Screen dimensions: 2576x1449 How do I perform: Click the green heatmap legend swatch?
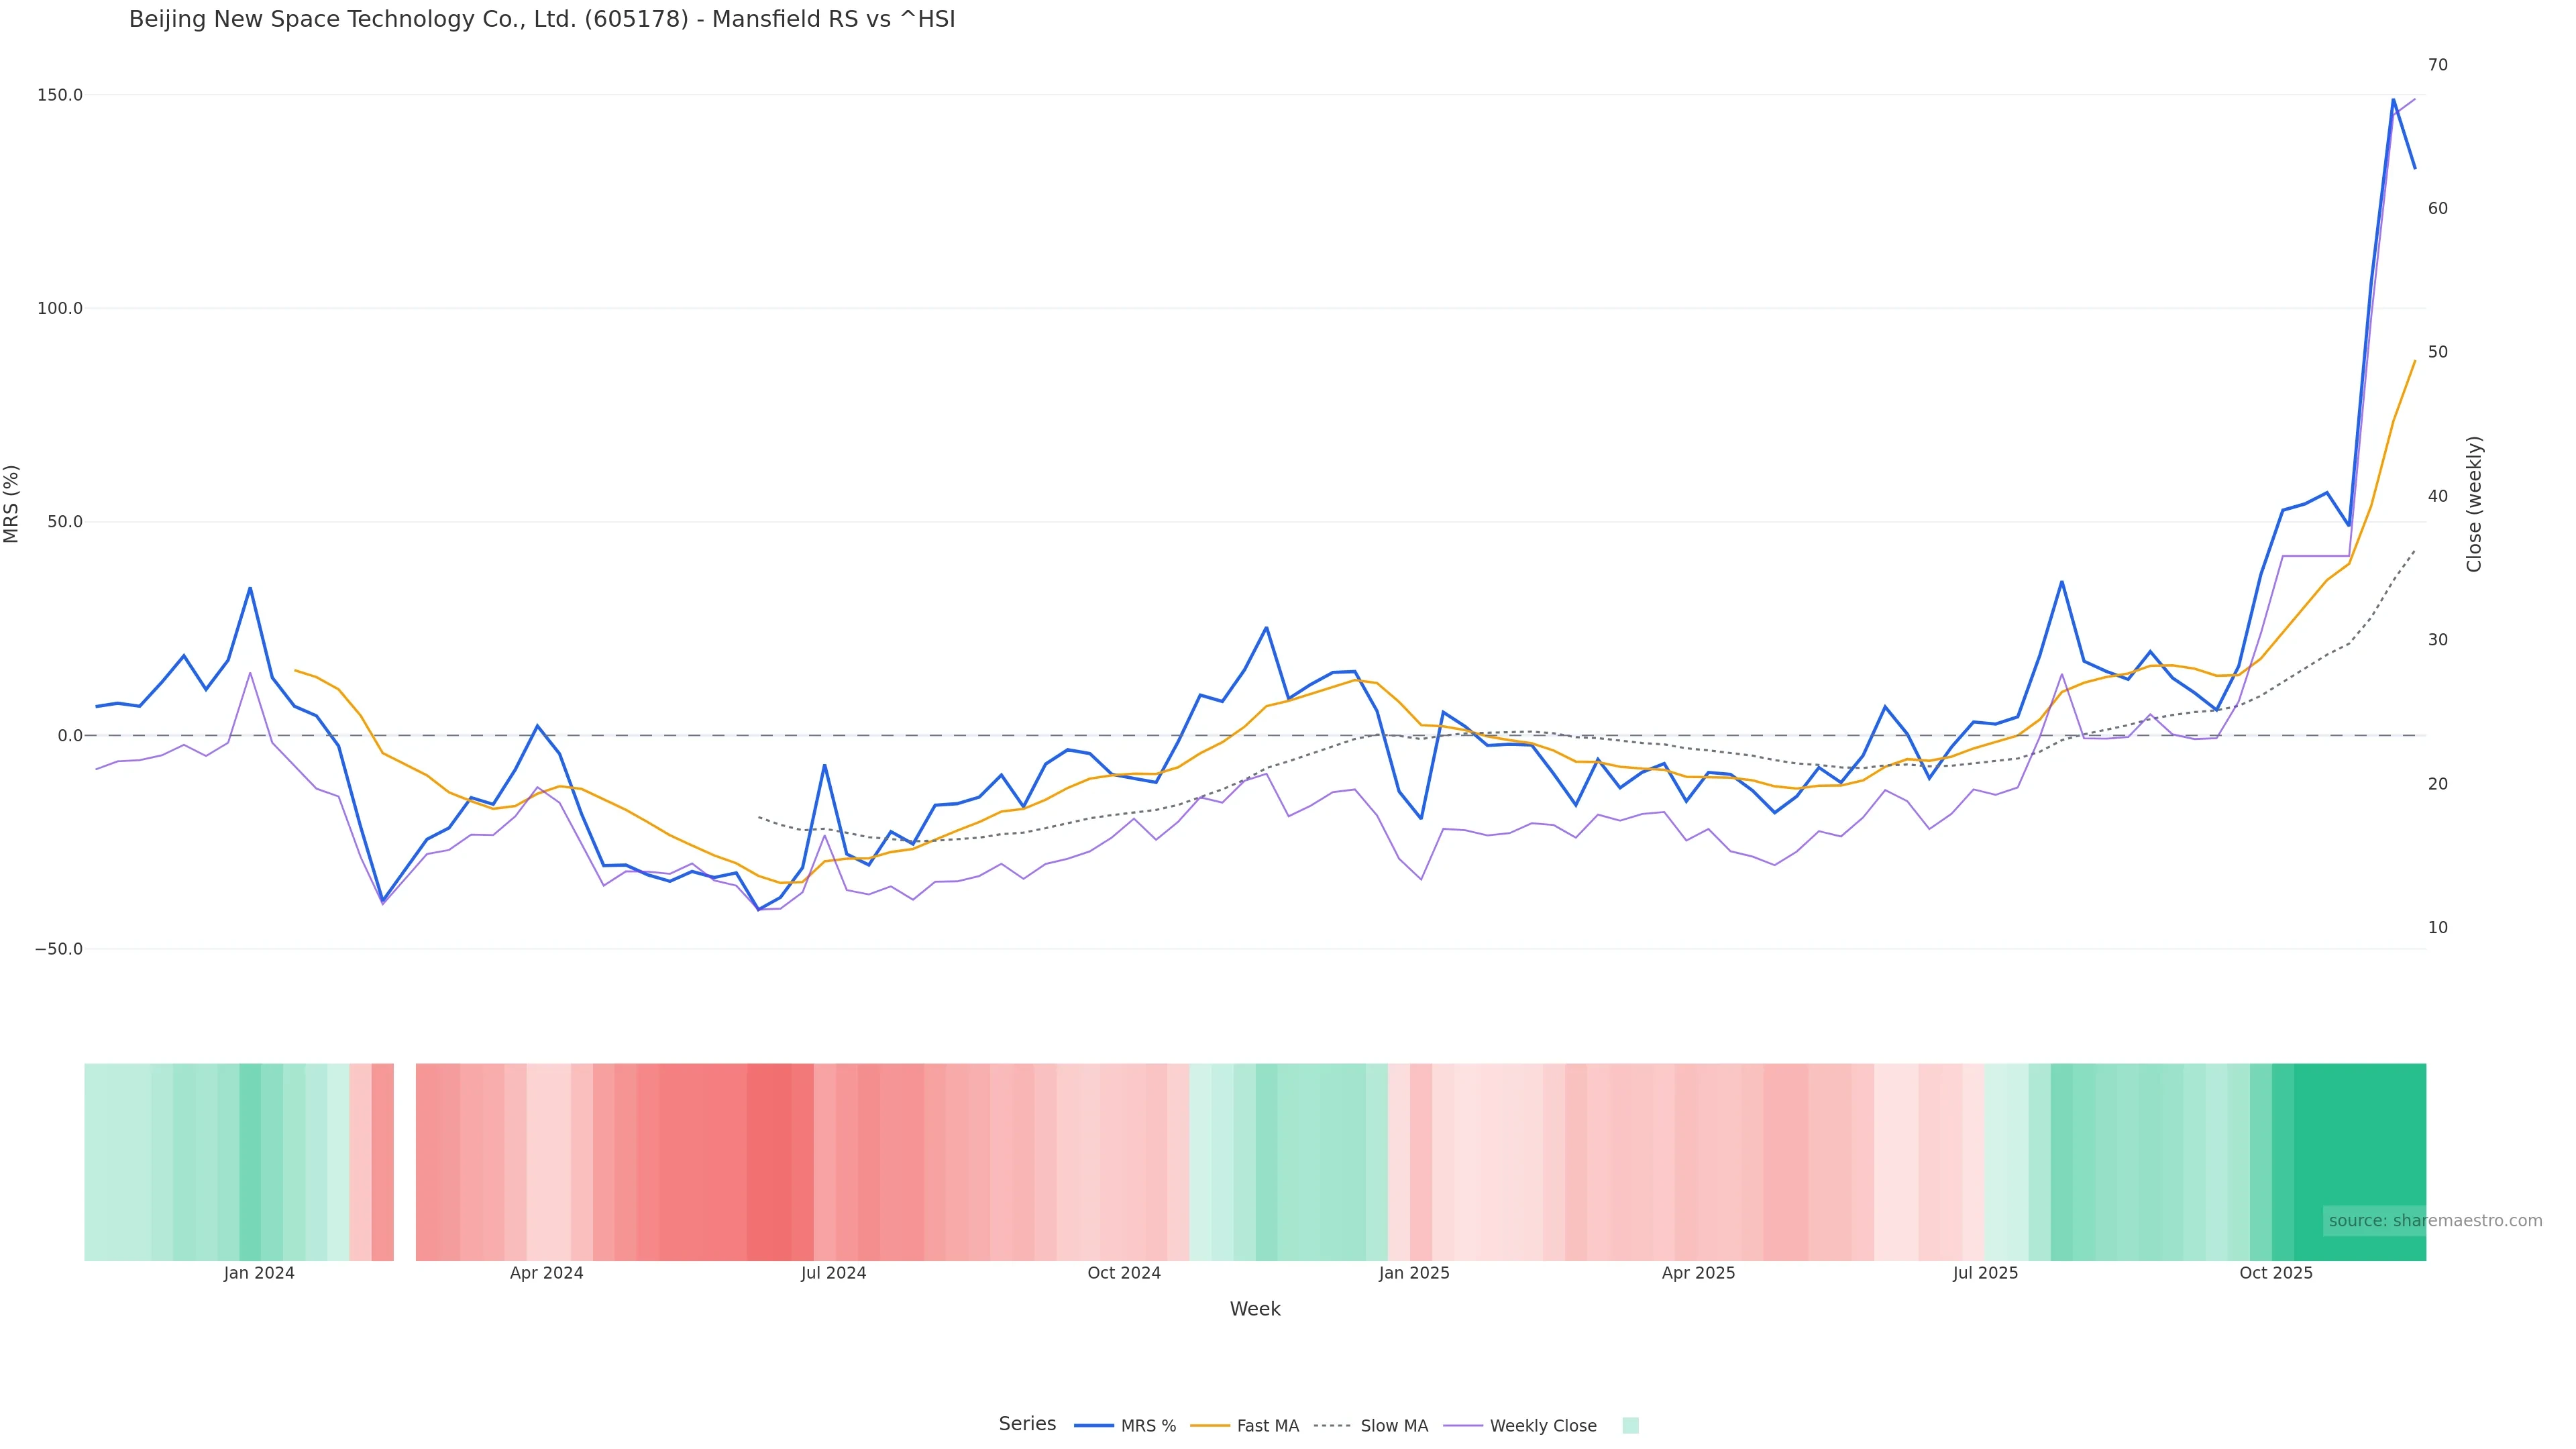point(1630,1426)
